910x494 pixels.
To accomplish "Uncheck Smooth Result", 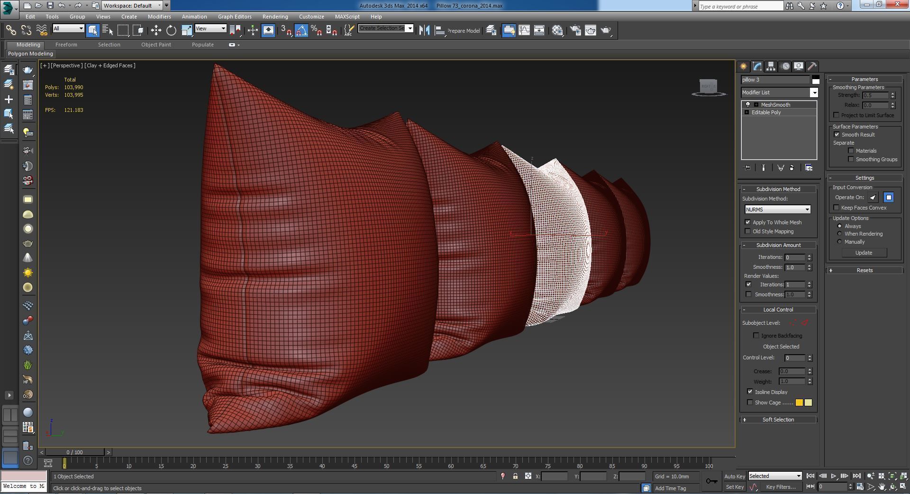I will (837, 135).
